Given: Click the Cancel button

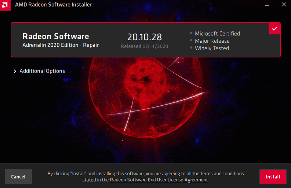Looking at the screenshot, I should (18, 177).
